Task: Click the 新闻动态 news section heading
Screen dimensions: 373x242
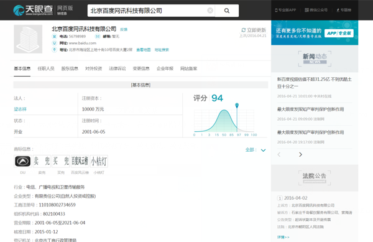Action: [315, 58]
